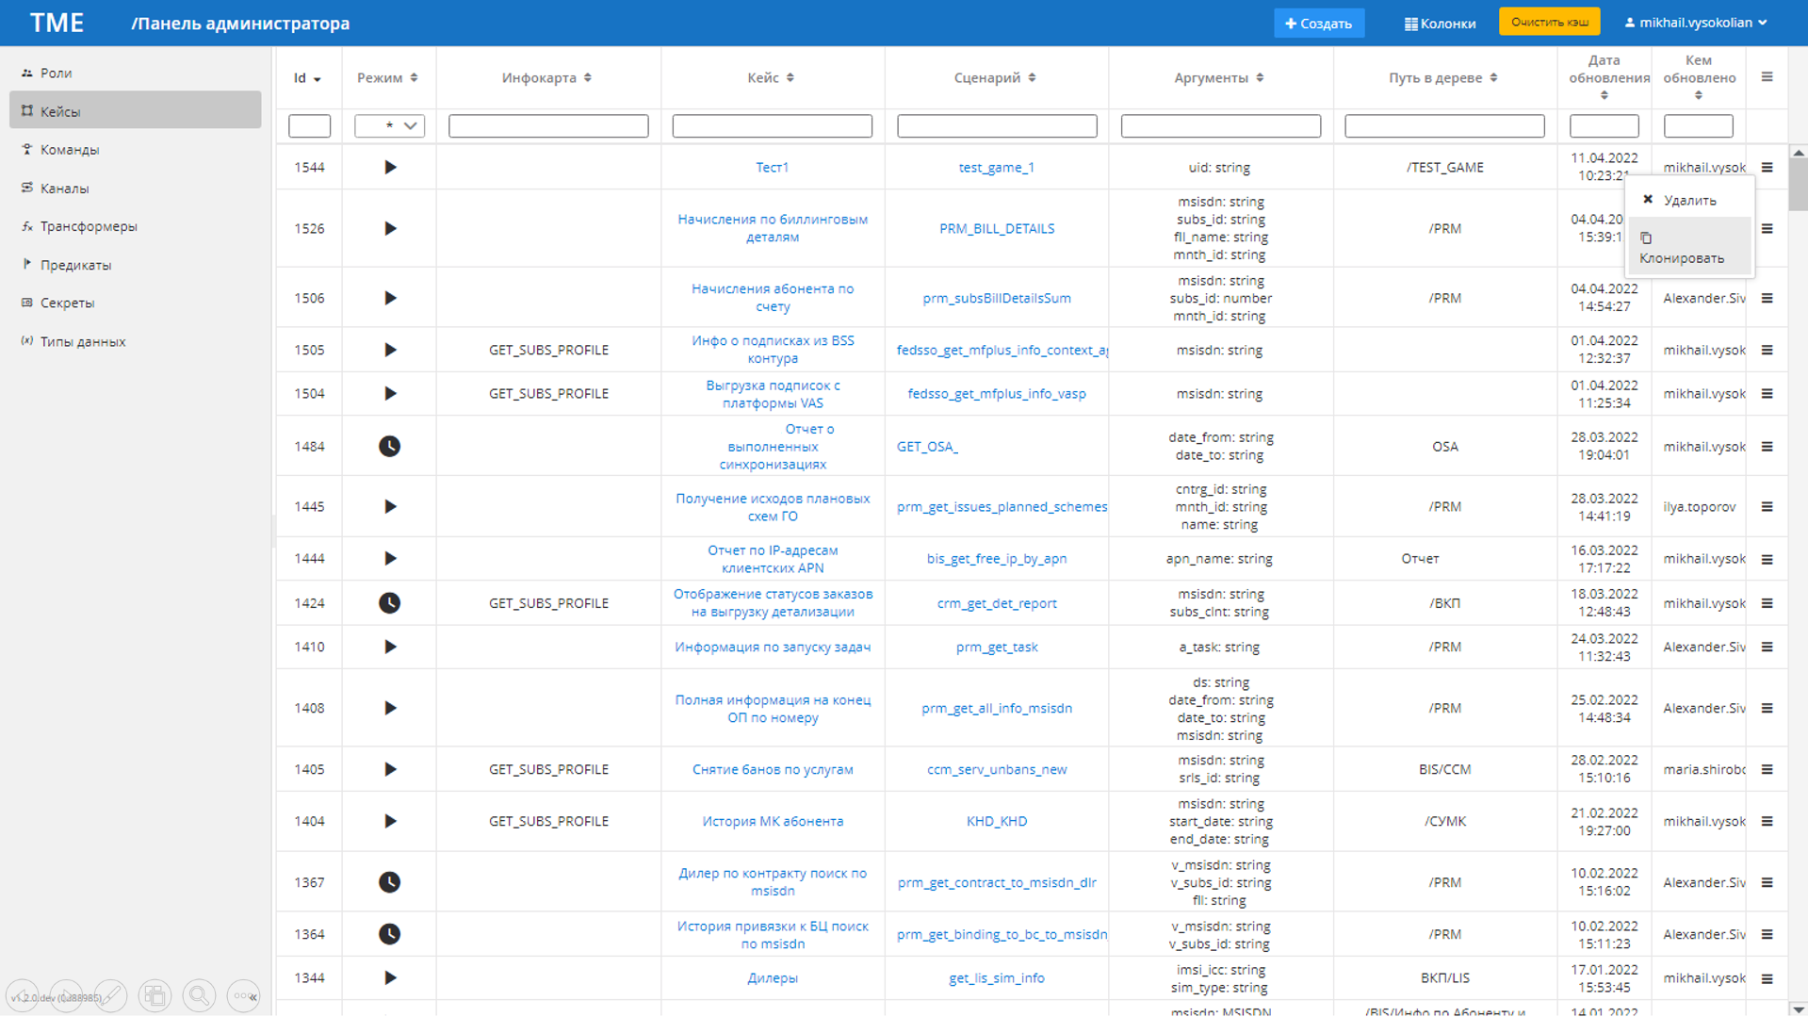The image size is (1808, 1017).
Task: Sort by the Путь в дереве column
Action: point(1443,78)
